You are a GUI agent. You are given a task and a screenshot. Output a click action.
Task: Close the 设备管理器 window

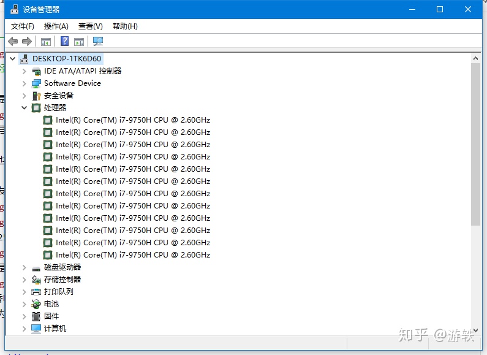click(x=468, y=9)
